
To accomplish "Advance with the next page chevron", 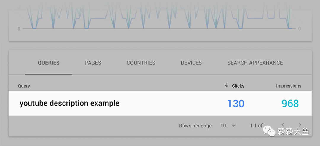I will click(300, 124).
